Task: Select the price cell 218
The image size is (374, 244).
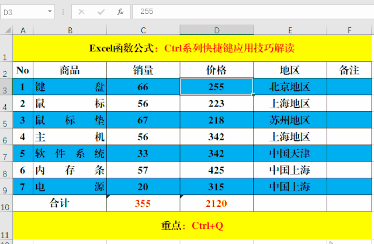Action: [217, 120]
